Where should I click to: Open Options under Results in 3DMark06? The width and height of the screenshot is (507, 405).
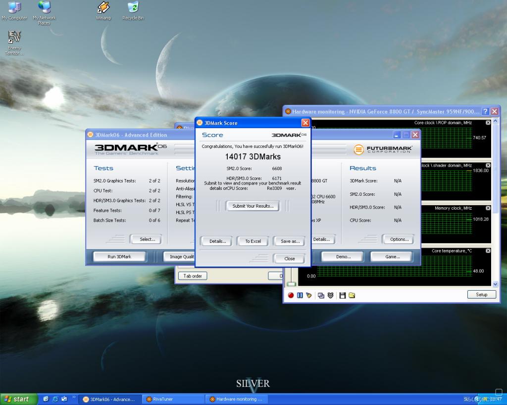pos(399,239)
